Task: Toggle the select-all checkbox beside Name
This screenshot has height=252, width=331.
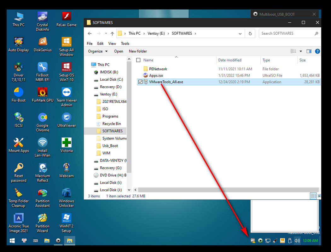Action: click(x=138, y=60)
